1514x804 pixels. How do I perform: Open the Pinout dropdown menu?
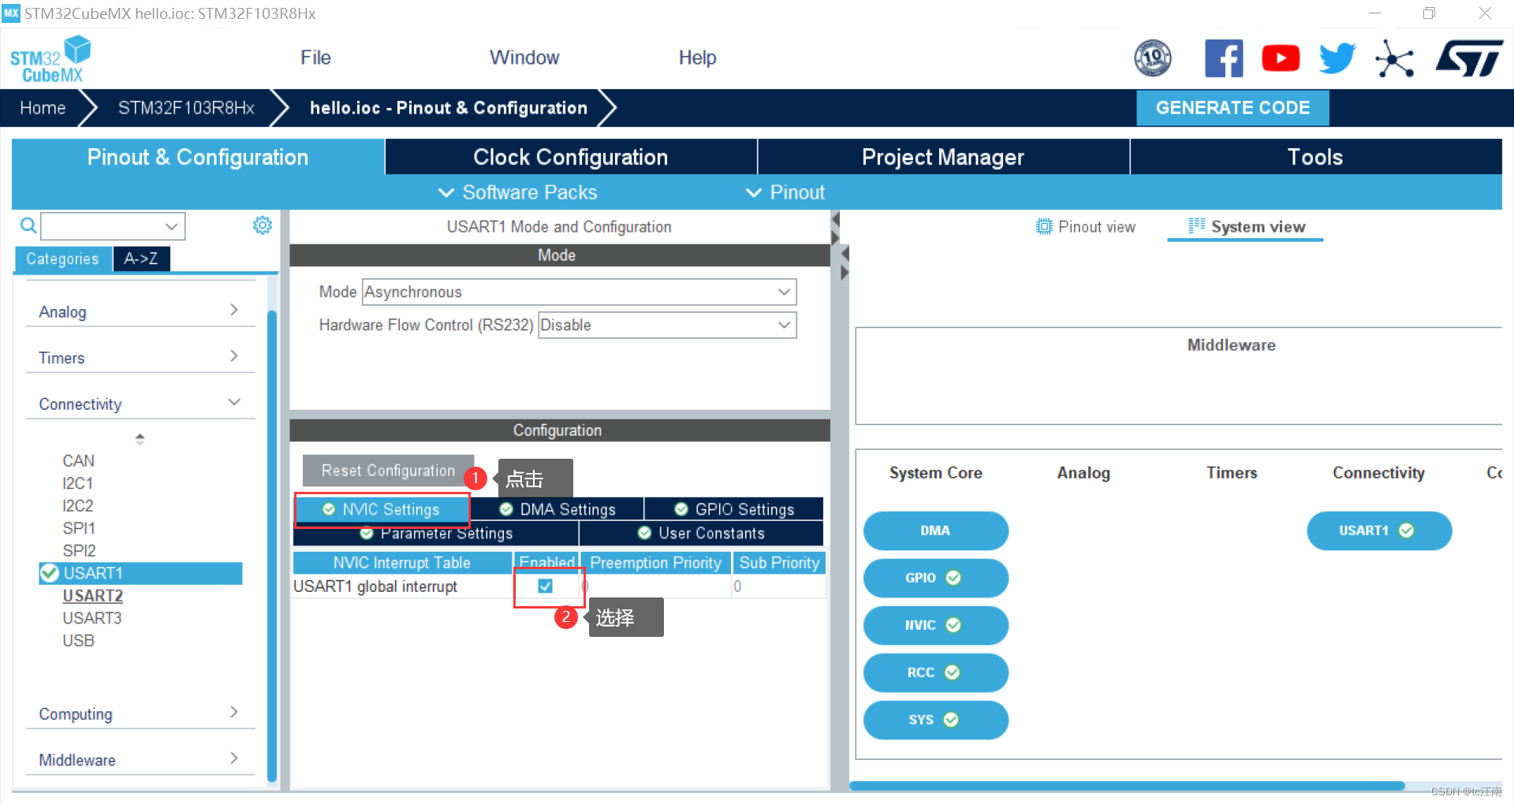click(x=785, y=192)
